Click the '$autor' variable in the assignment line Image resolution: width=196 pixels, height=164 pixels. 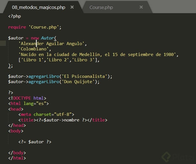click(16, 38)
